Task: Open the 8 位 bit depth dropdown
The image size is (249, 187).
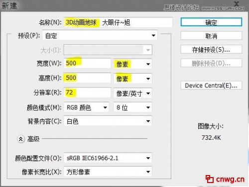Action: (132, 107)
